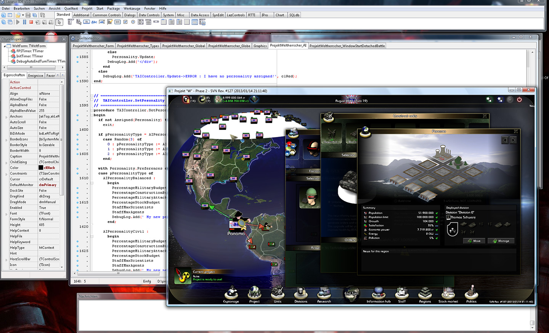Expand the ChildSizing property
This screenshot has width=549, height=333.
coord(6,163)
